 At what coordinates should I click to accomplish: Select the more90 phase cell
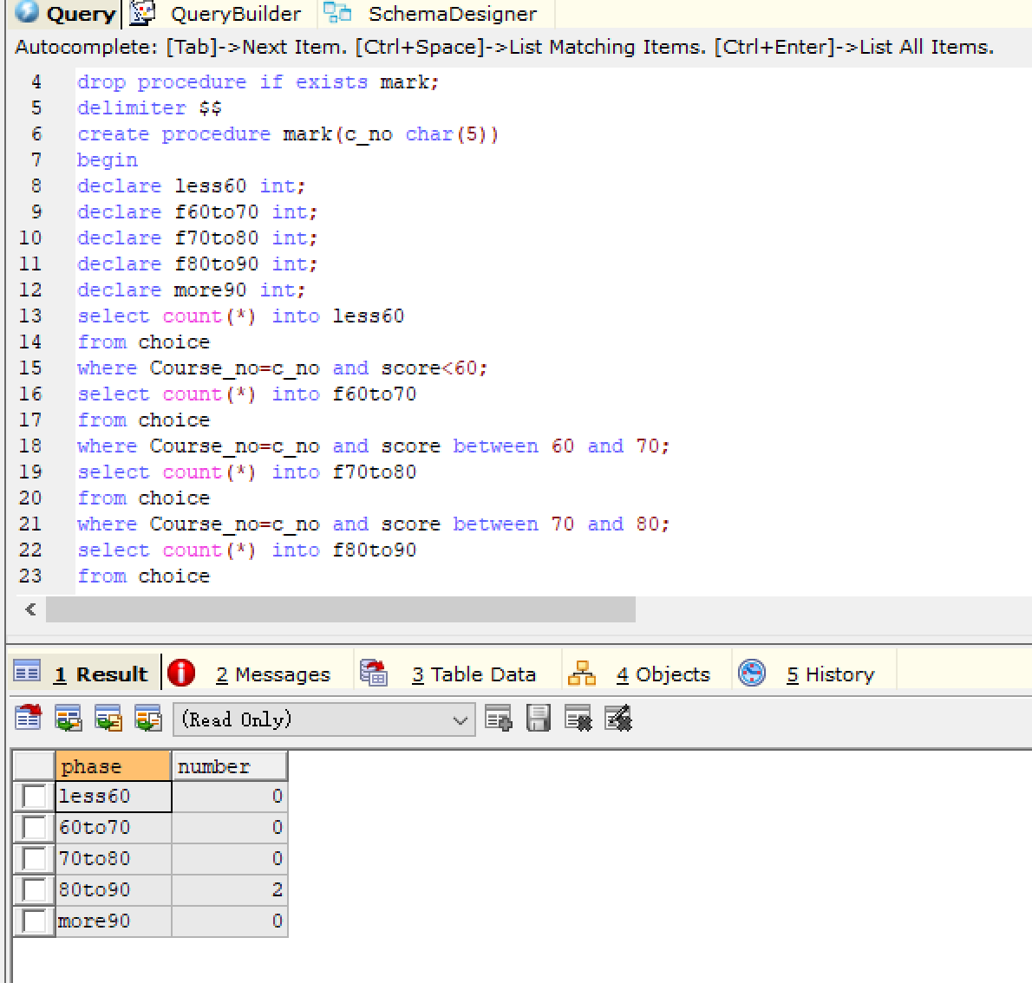[x=114, y=921]
